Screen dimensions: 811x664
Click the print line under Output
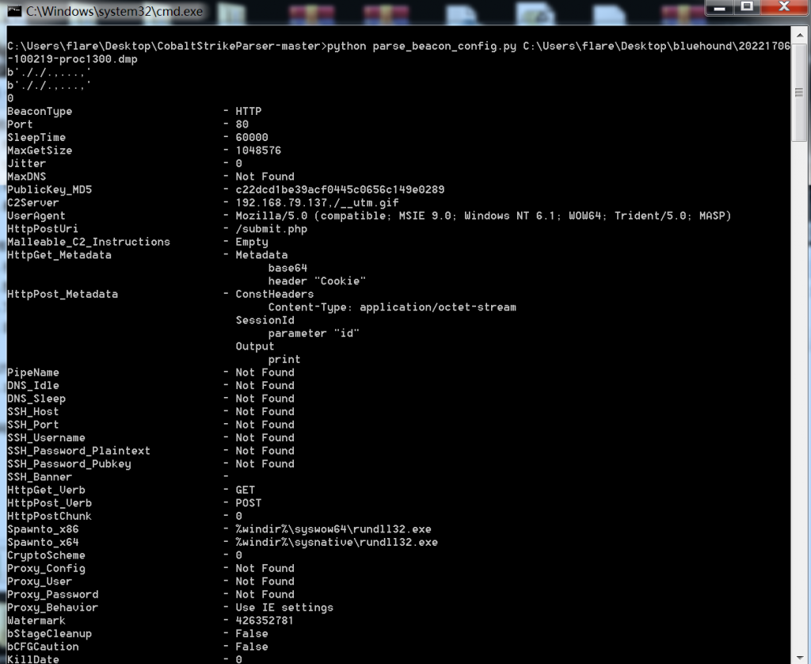tap(284, 360)
